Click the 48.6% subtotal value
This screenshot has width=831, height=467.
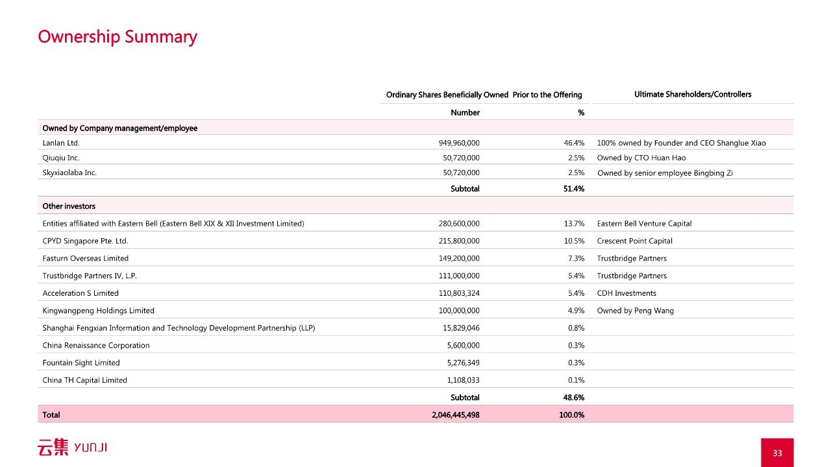pyautogui.click(x=573, y=398)
